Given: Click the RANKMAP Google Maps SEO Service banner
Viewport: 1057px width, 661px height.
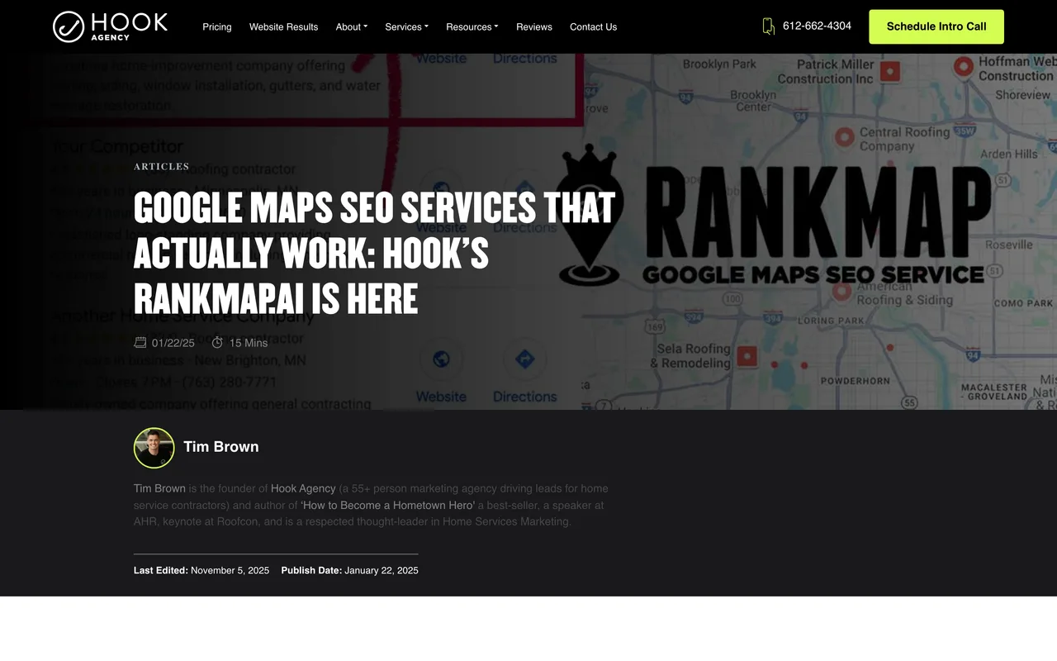Looking at the screenshot, I should (x=775, y=216).
